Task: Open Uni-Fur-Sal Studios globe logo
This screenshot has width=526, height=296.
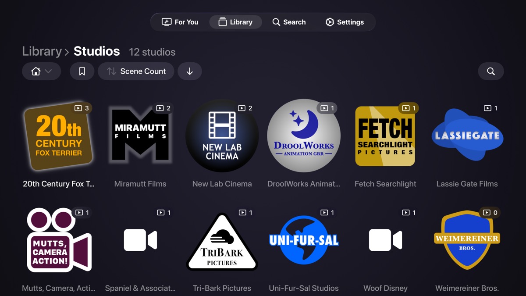Action: point(304,240)
